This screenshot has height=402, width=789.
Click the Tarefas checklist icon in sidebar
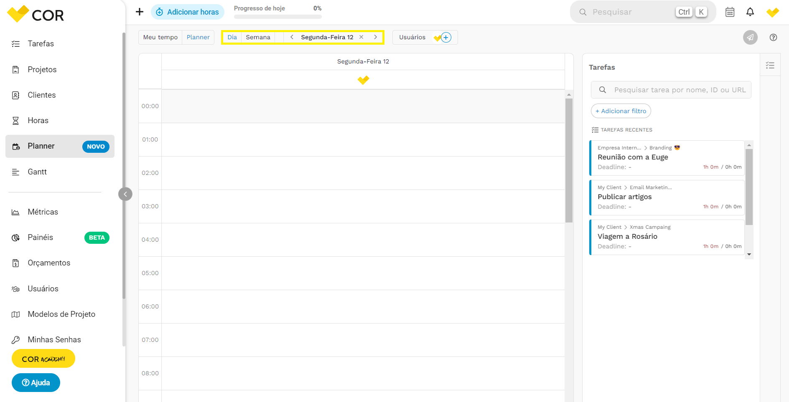15,44
